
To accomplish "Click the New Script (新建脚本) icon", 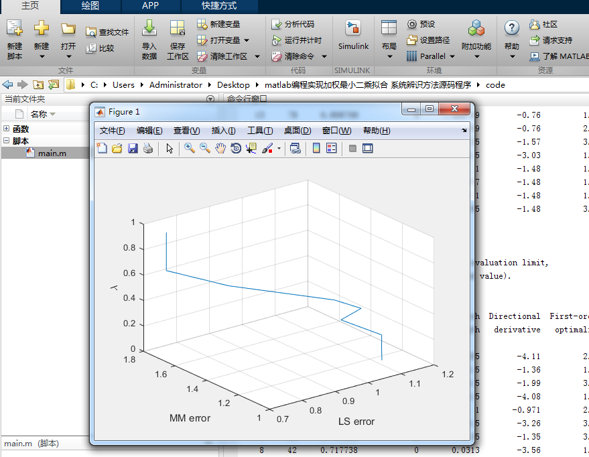I will (15, 28).
